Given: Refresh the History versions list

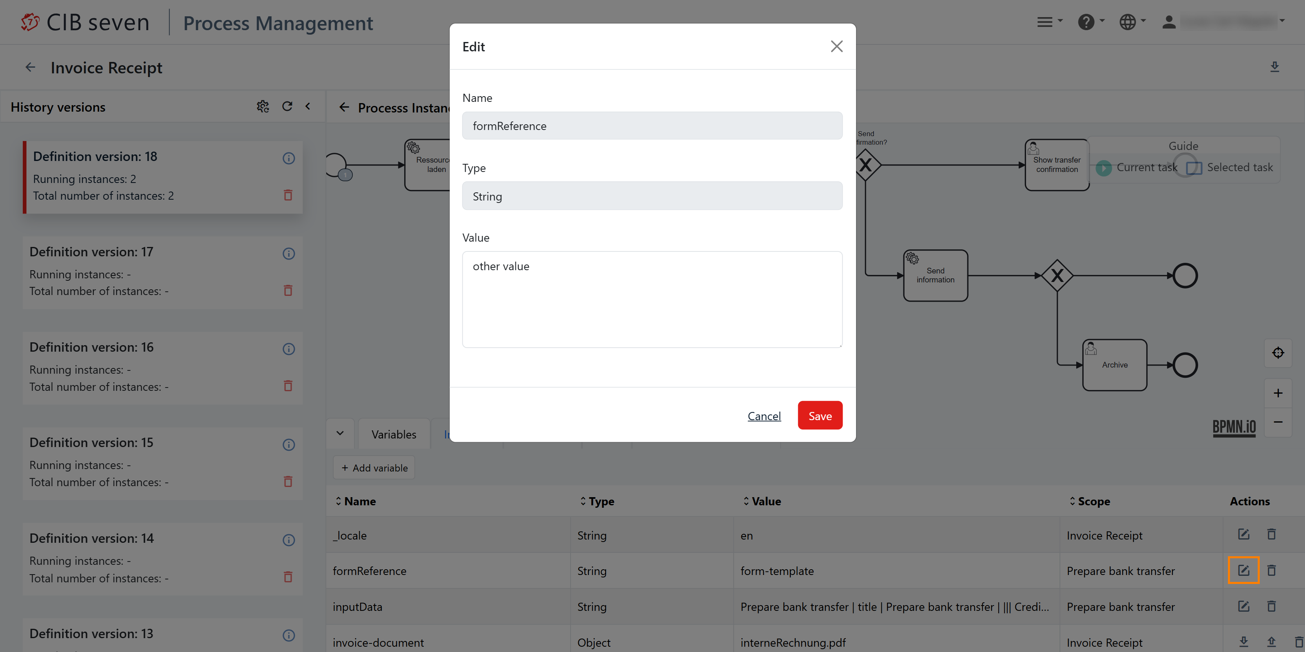Looking at the screenshot, I should tap(287, 106).
